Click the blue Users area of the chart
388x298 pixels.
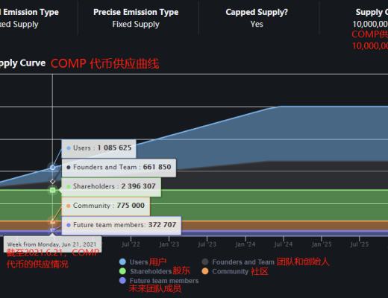(298, 134)
